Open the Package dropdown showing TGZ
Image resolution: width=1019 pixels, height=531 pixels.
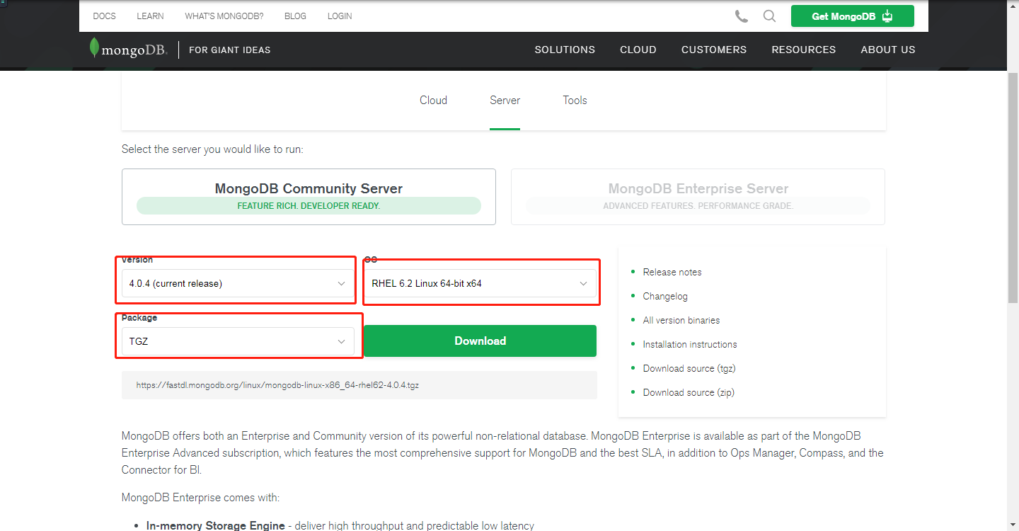pos(238,341)
